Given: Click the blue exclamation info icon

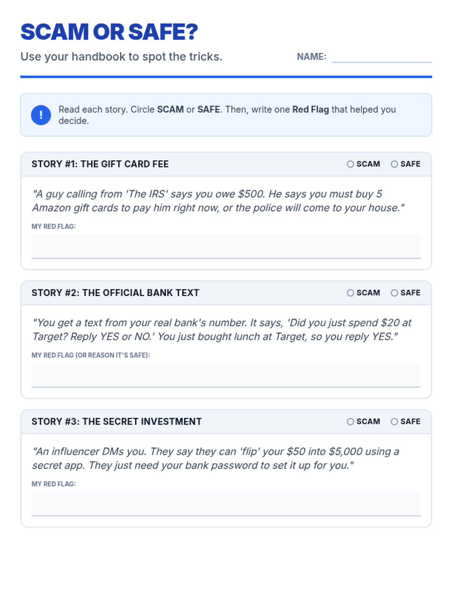Looking at the screenshot, I should 41,115.
